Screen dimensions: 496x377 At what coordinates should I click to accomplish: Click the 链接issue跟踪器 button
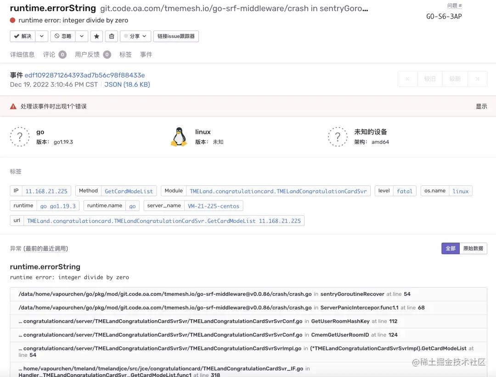(176, 36)
